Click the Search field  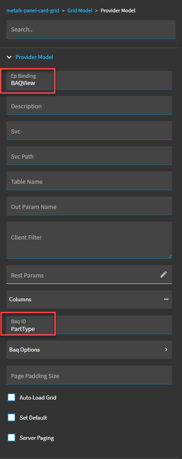point(91,29)
